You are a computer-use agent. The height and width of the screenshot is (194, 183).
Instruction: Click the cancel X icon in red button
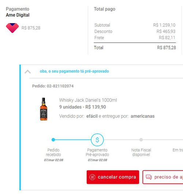click(92, 177)
